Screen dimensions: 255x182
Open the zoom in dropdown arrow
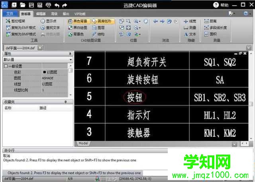click(140, 21)
